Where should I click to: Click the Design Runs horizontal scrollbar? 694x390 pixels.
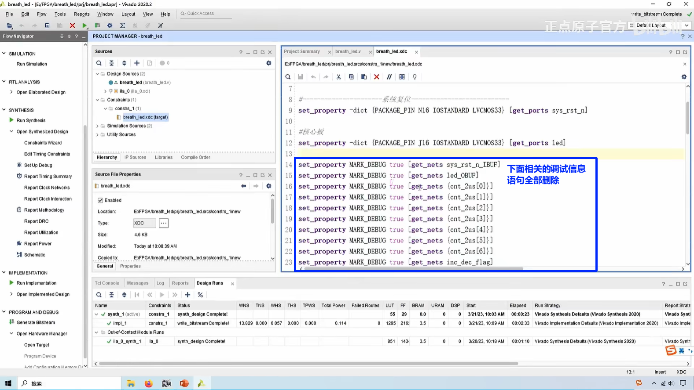point(308,364)
